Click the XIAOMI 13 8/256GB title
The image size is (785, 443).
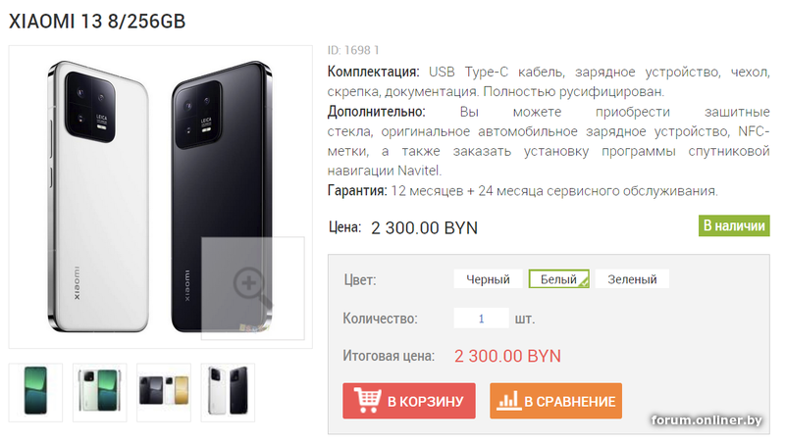[97, 22]
